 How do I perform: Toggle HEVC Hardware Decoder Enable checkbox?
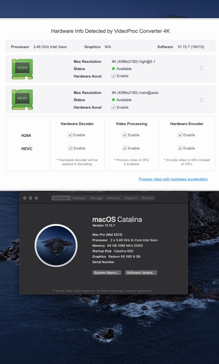click(71, 148)
